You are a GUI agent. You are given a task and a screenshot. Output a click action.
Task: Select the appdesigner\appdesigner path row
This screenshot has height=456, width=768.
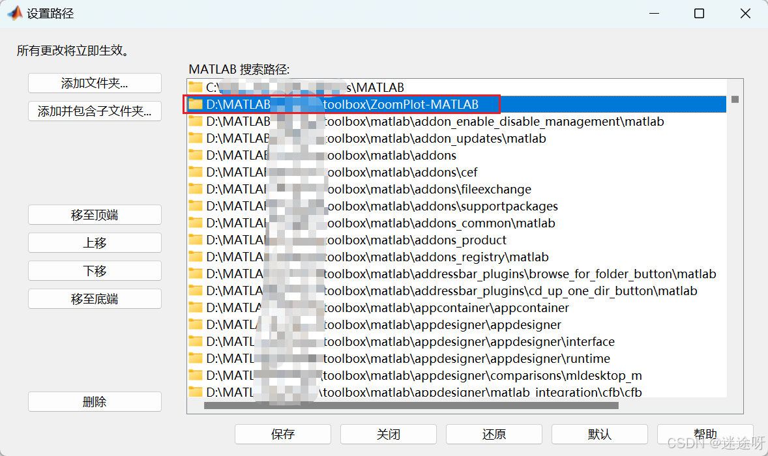pos(456,324)
